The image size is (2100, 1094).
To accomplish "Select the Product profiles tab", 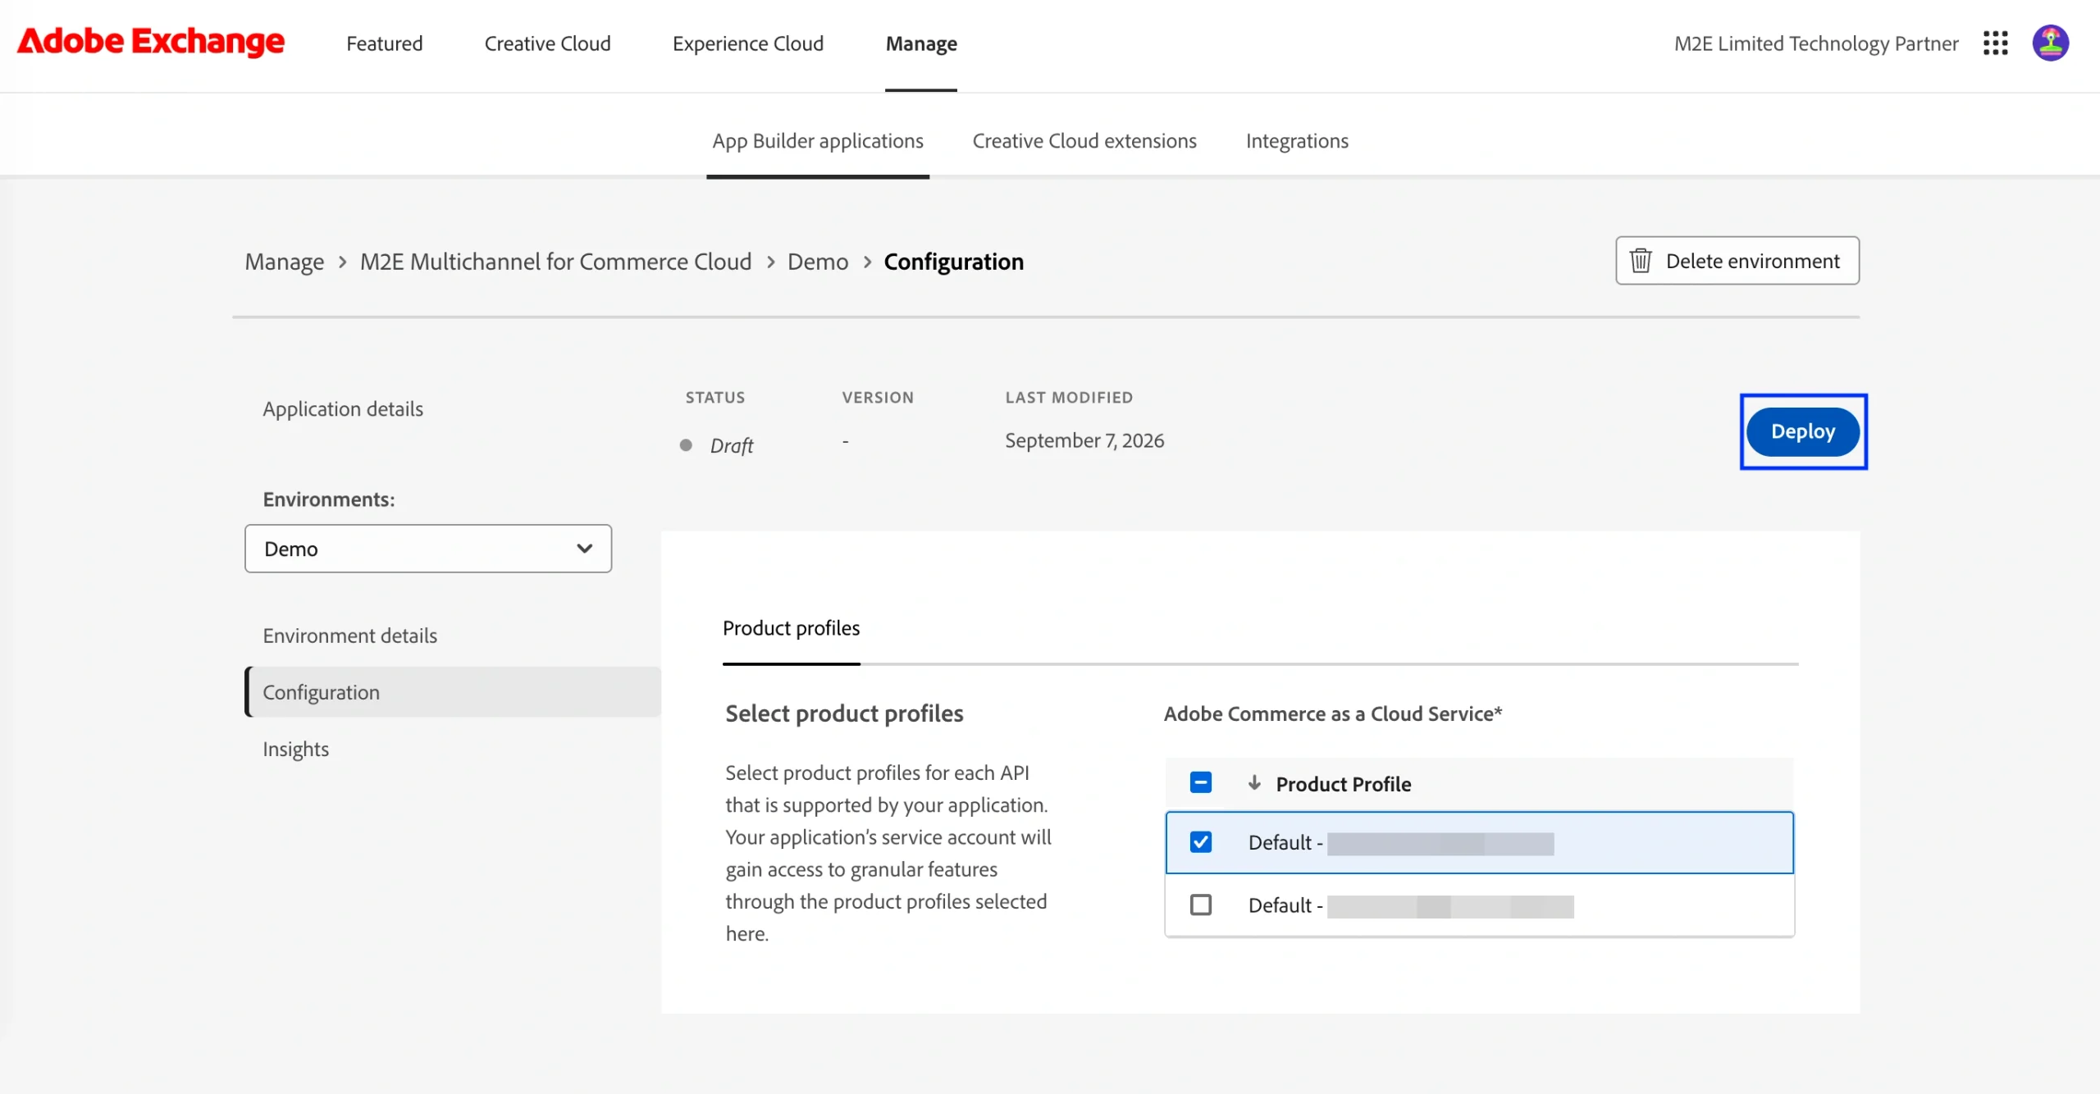I will pyautogui.click(x=791, y=628).
